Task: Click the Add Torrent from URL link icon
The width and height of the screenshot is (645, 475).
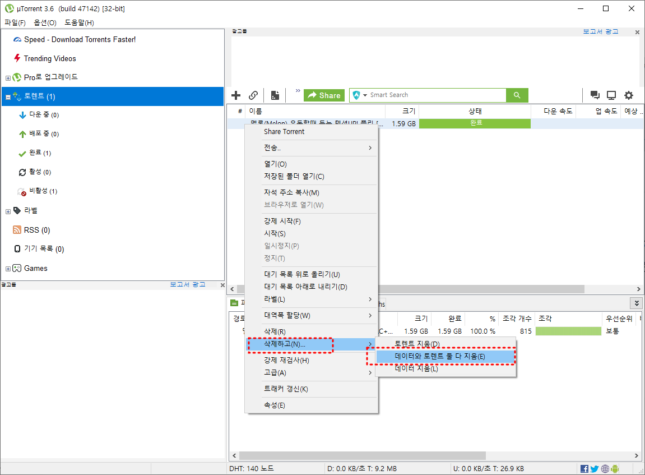Action: tap(253, 95)
